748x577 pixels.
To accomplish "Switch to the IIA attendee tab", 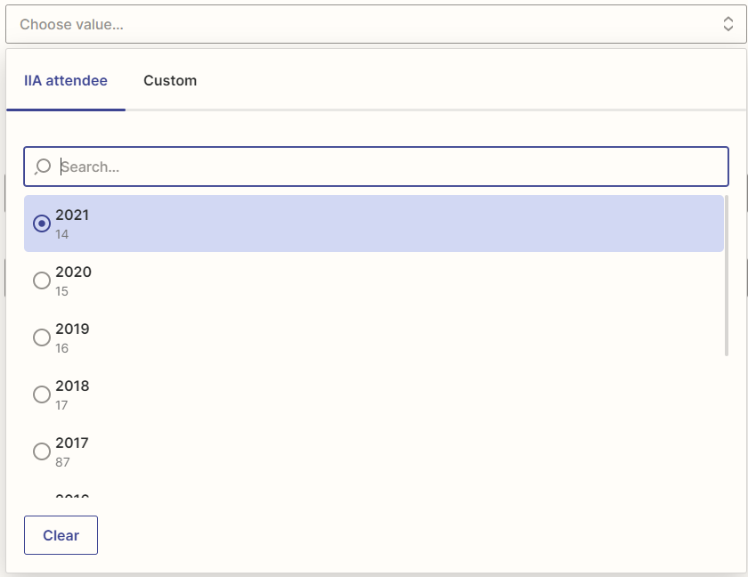I will pos(66,81).
